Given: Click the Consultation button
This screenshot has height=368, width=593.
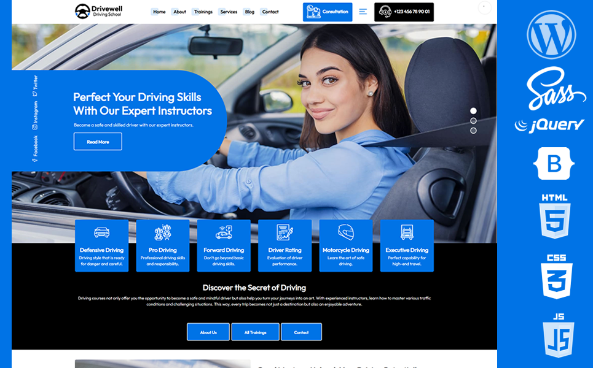Looking at the screenshot, I should point(328,12).
